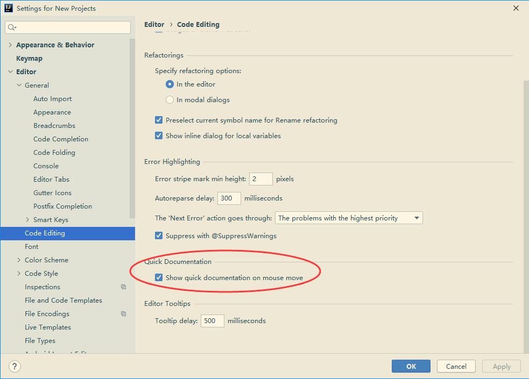Toggle Show inline dialog for local variables
529x379 pixels.
(159, 135)
